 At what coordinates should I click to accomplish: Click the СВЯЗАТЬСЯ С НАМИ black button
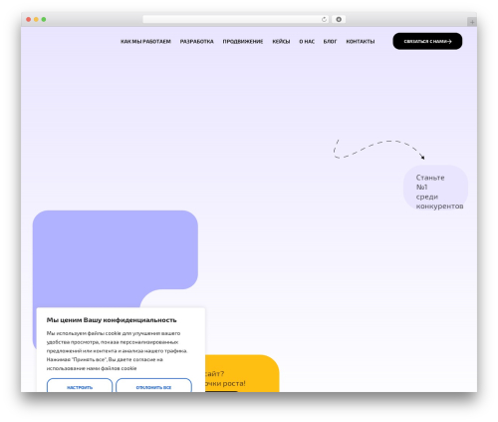(x=427, y=41)
